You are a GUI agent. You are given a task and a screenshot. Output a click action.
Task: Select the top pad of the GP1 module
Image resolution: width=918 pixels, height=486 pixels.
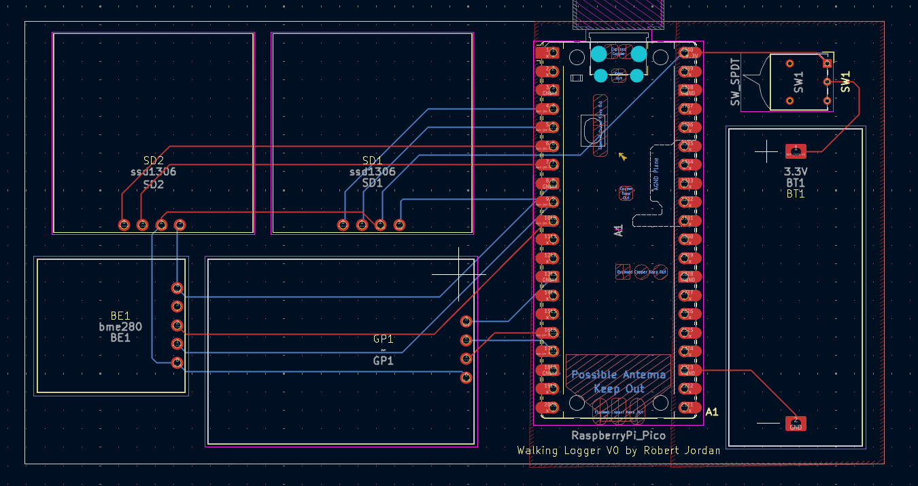click(x=466, y=321)
